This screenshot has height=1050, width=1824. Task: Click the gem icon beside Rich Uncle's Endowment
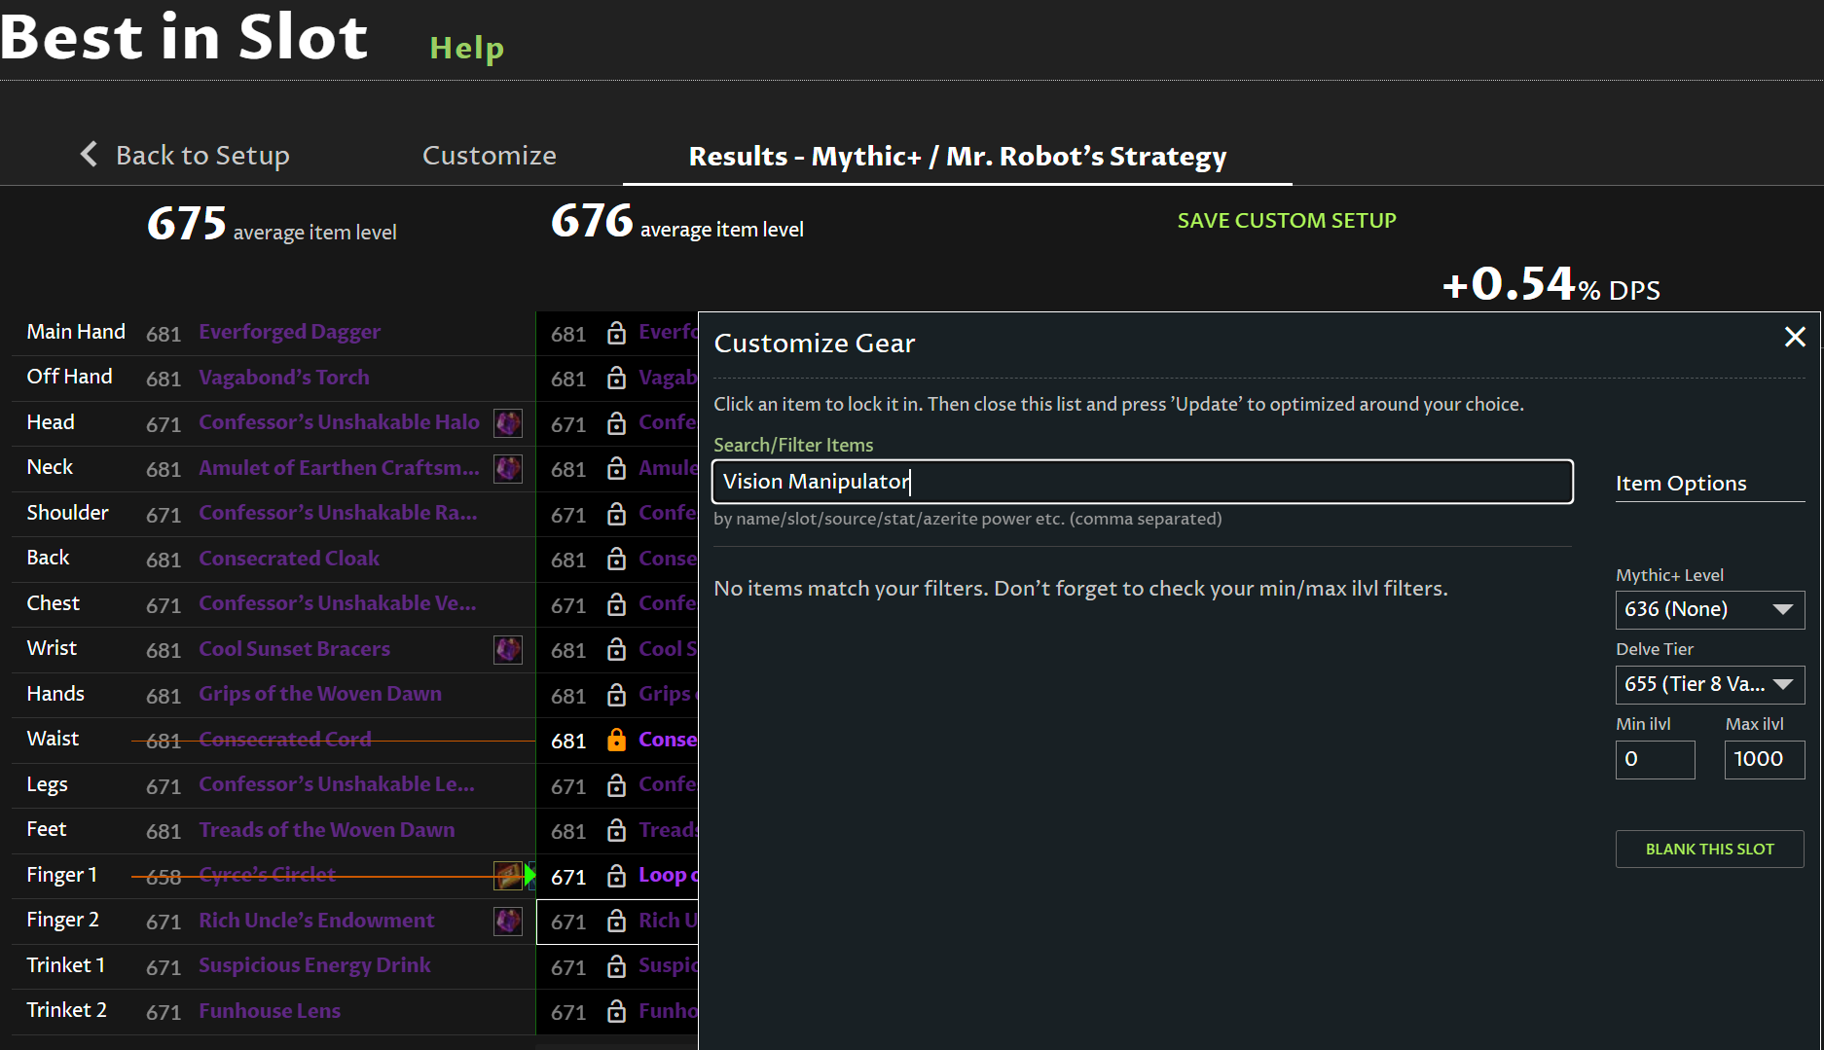pos(508,921)
